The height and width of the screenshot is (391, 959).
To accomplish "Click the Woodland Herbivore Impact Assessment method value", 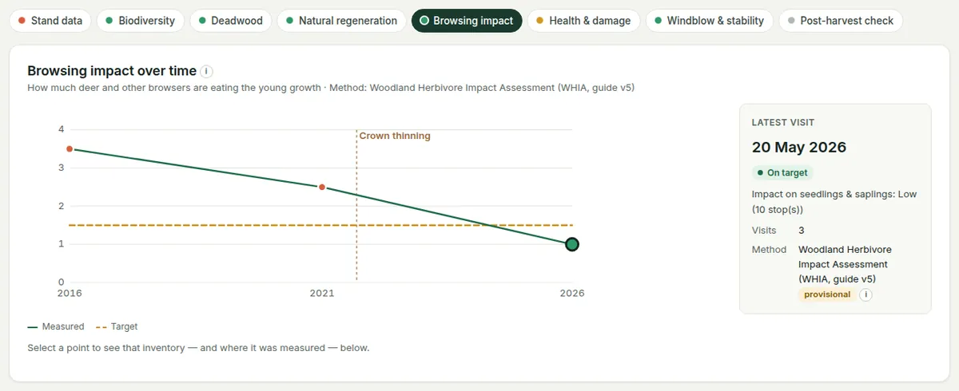I will point(845,264).
